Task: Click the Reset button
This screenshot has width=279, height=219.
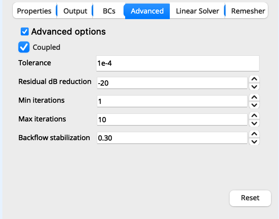Action: [250, 198]
